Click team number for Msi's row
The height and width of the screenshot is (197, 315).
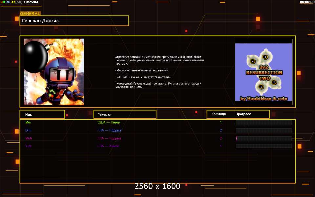[x=221, y=122]
